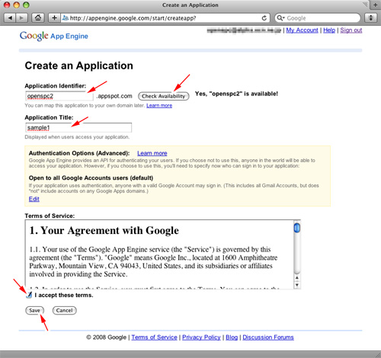The height and width of the screenshot is (358, 381).
Task: Edit the Application Identifier field
Action: [59, 96]
